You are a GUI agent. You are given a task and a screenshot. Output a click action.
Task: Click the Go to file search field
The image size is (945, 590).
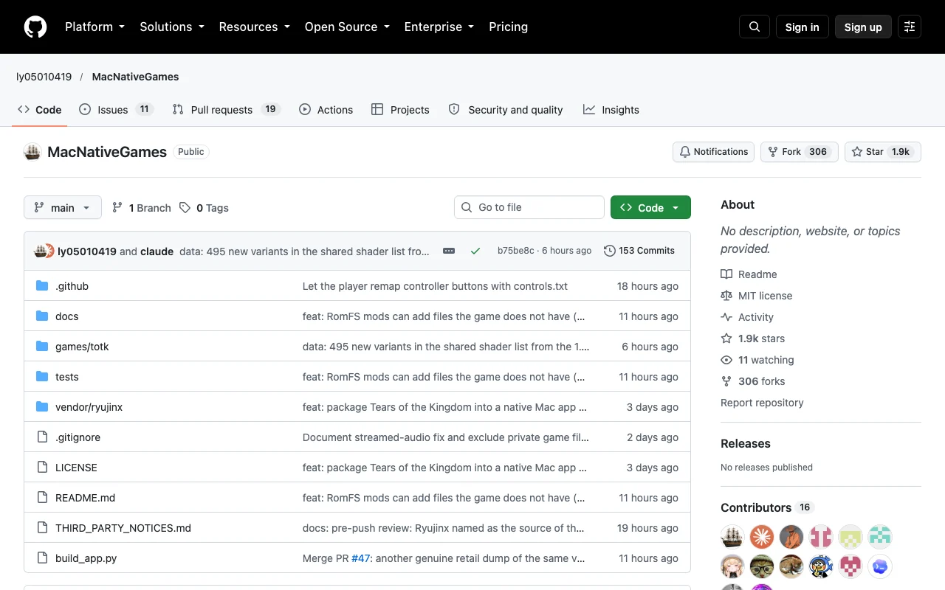pos(529,207)
